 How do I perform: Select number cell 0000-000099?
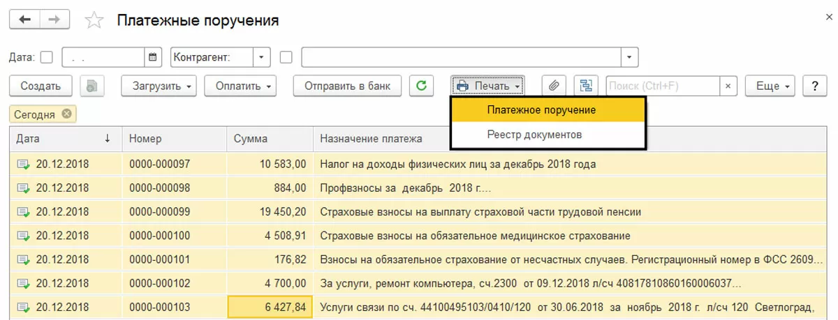(x=174, y=212)
